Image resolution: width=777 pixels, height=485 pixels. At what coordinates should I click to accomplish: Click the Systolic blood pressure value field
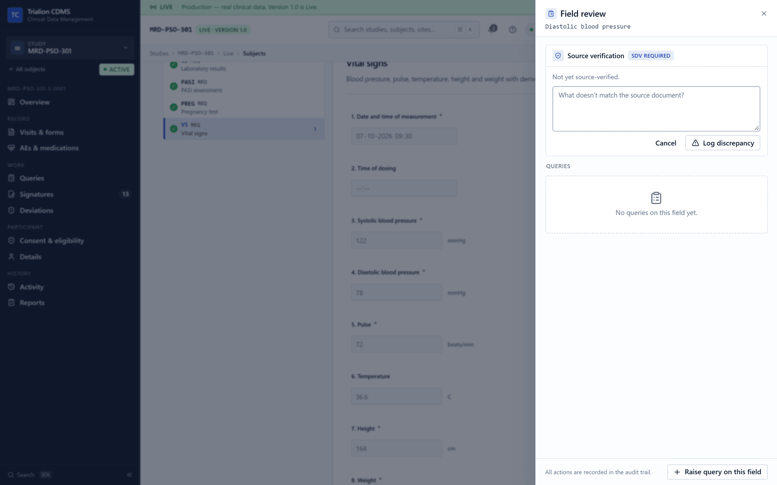click(x=396, y=240)
